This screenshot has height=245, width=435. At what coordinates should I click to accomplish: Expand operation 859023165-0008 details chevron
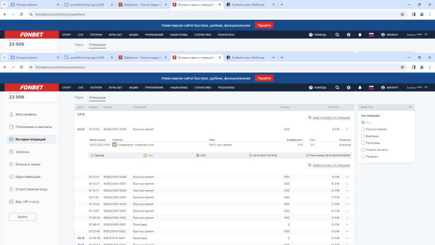click(347, 177)
